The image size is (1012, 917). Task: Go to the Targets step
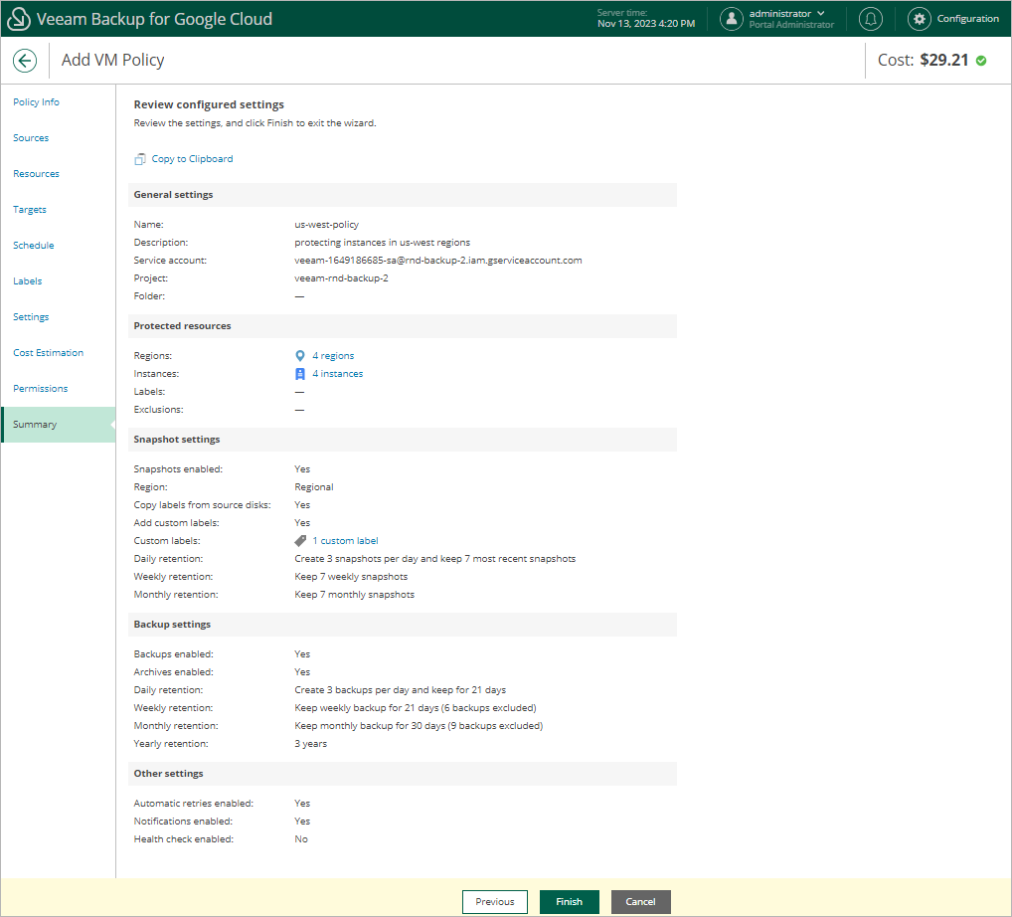coord(30,210)
